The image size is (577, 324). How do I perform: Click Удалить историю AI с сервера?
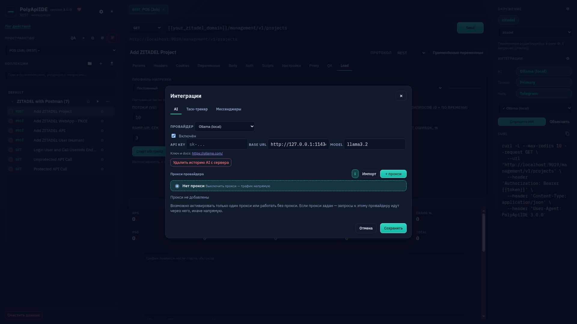201,163
